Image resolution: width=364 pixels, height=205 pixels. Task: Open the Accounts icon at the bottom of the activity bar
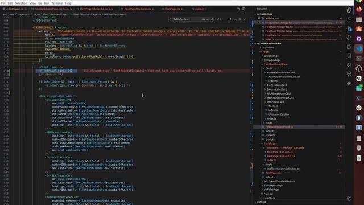(349, 199)
